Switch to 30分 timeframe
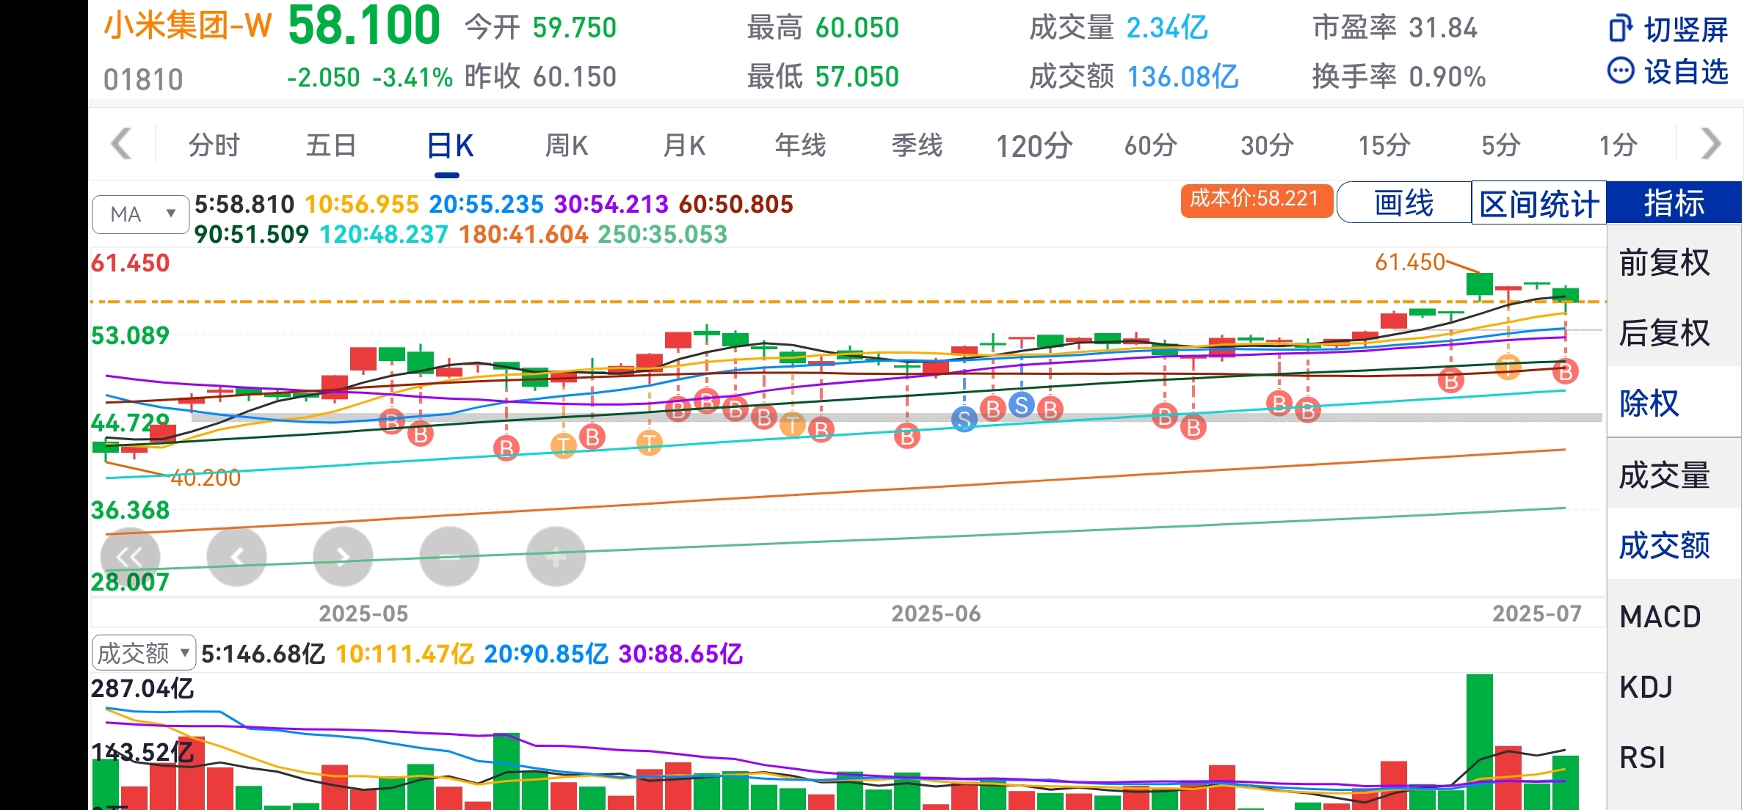 tap(1267, 145)
